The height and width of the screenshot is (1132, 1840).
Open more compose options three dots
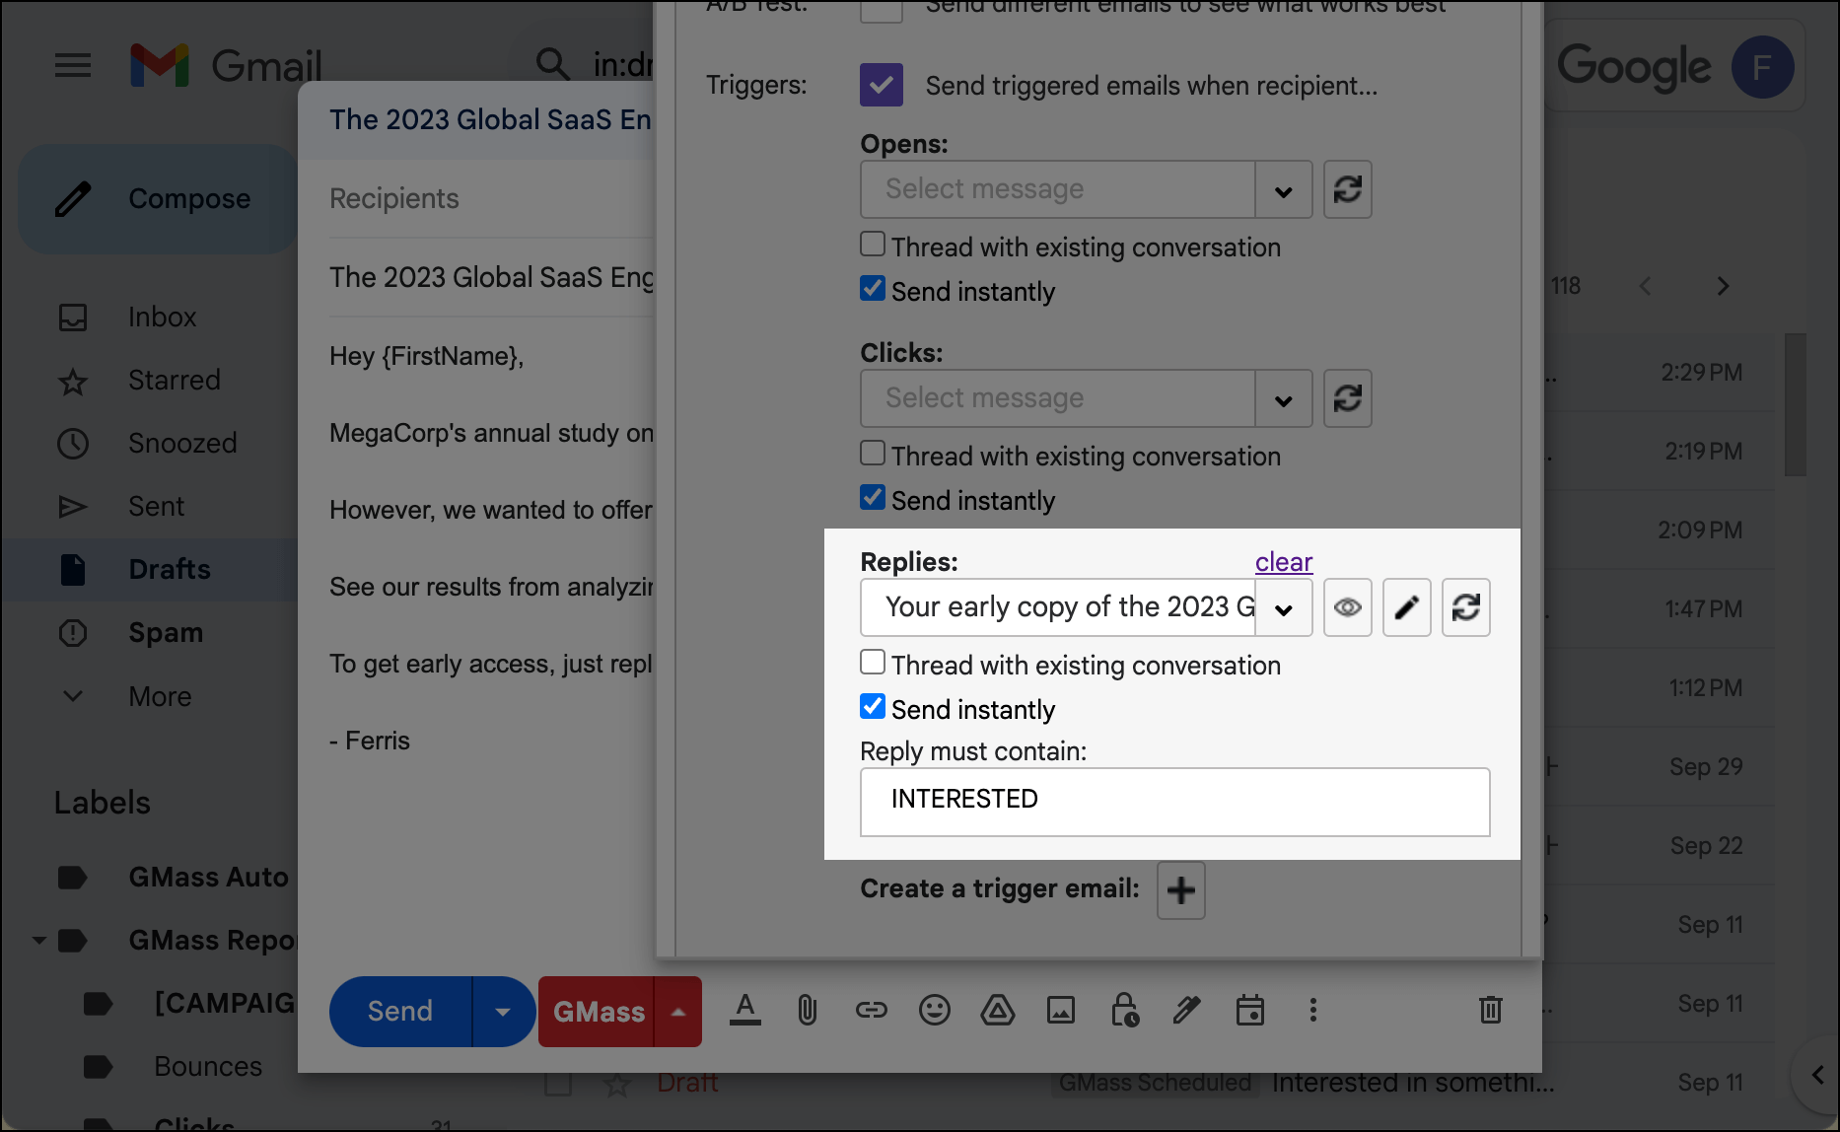(x=1313, y=1010)
